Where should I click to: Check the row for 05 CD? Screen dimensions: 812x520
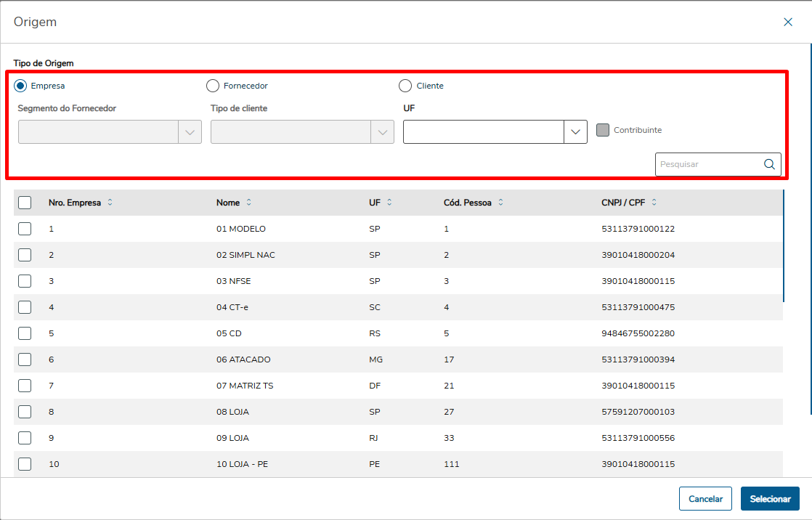25,333
